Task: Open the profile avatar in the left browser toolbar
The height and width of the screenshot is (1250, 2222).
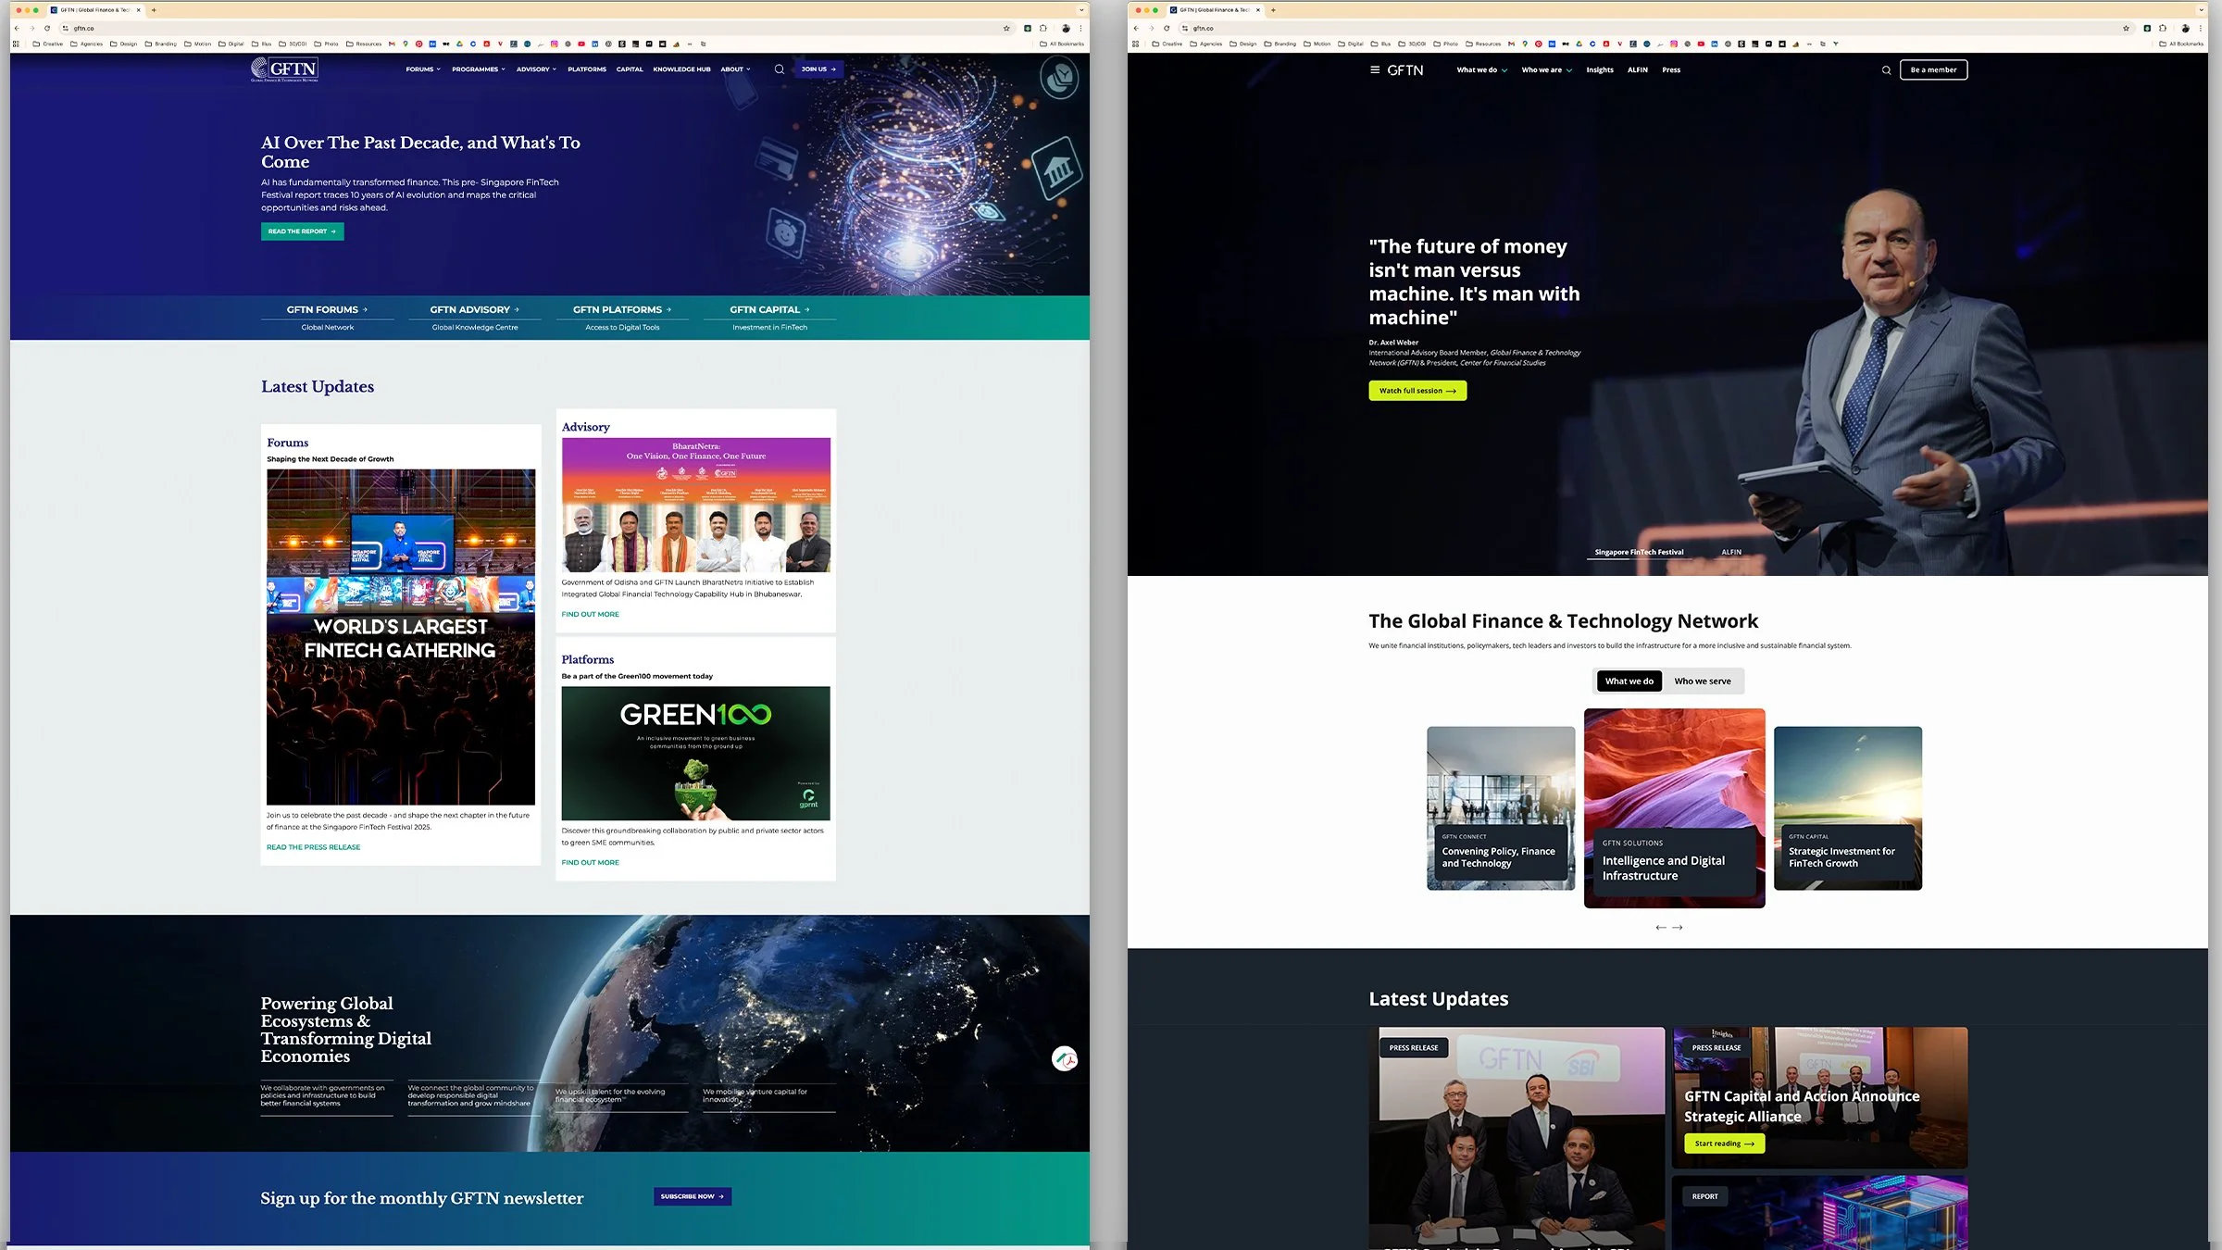Action: click(1066, 28)
